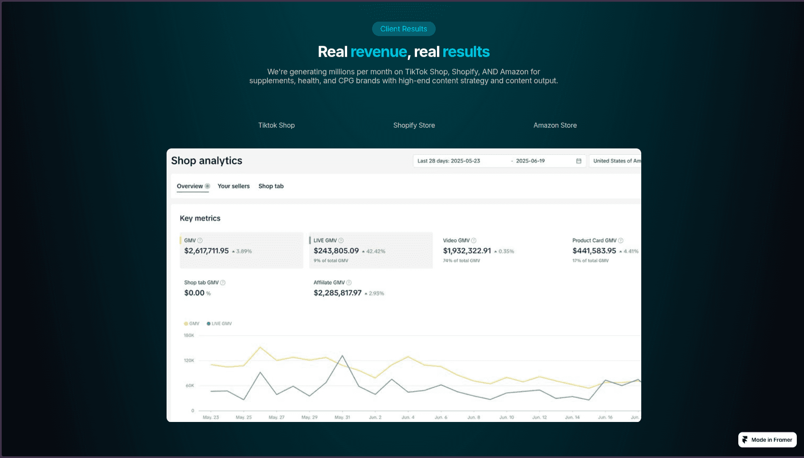This screenshot has width=804, height=458.
Task: Click the 2025-06-19 end date
Action: click(530, 161)
